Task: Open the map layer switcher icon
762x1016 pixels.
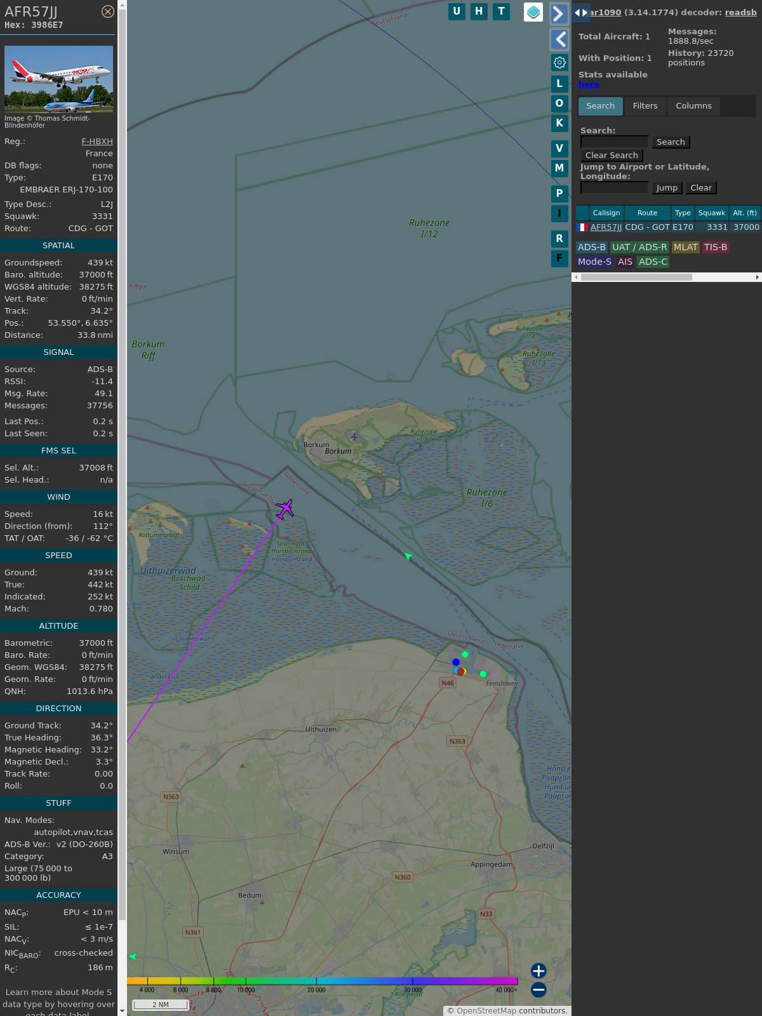Action: (533, 11)
